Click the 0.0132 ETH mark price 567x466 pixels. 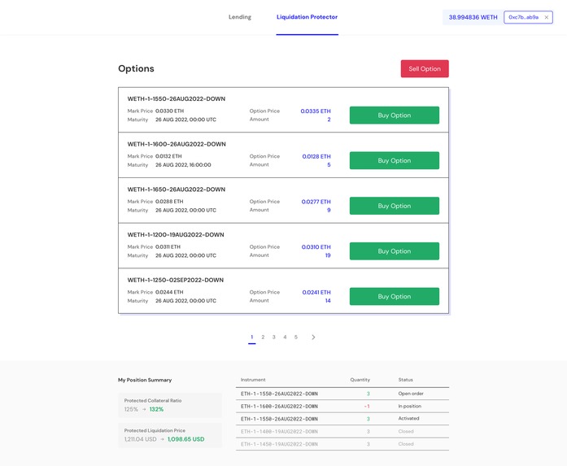pos(168,156)
